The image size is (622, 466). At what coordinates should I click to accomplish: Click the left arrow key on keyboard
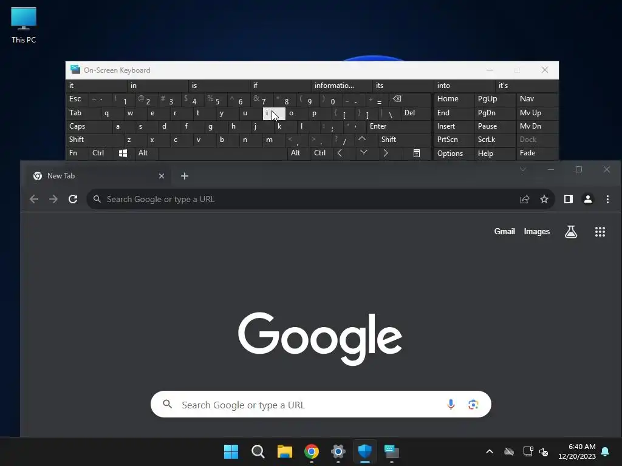[340, 153]
